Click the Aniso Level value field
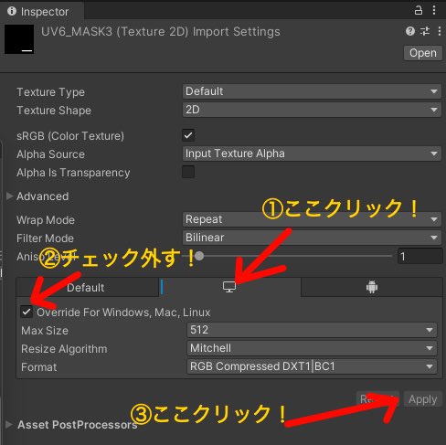Viewport: 446px width, 445px height. [x=419, y=256]
